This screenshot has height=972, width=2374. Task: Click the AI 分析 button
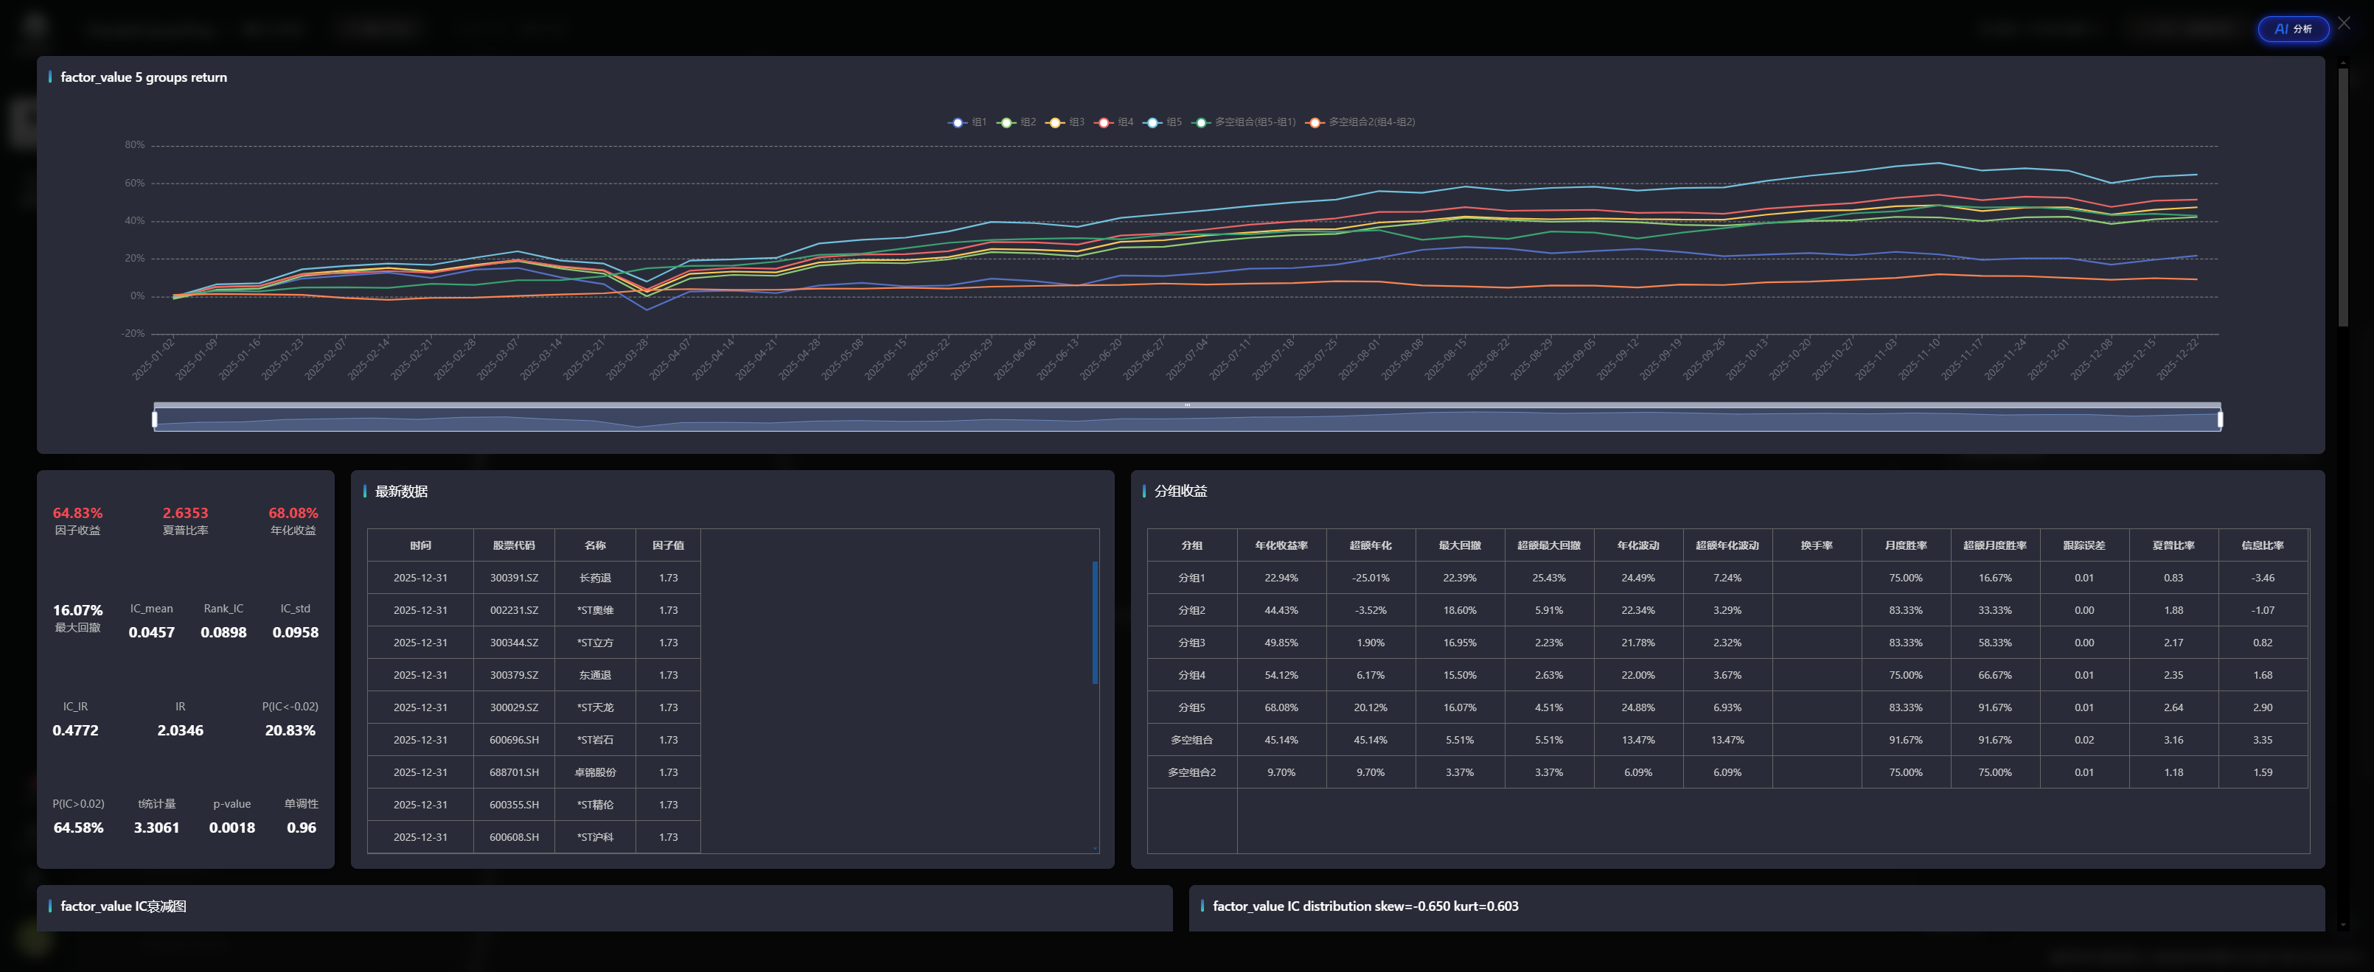pyautogui.click(x=2292, y=29)
